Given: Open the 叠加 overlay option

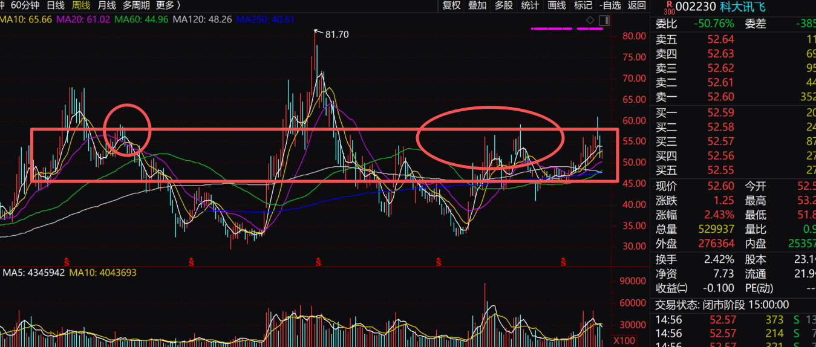Looking at the screenshot, I should click(x=477, y=5).
